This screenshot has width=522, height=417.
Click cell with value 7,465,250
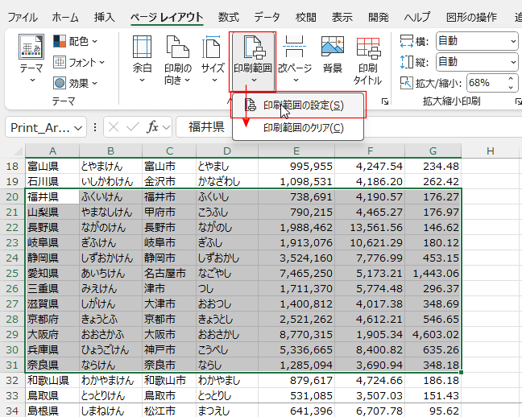(296, 273)
